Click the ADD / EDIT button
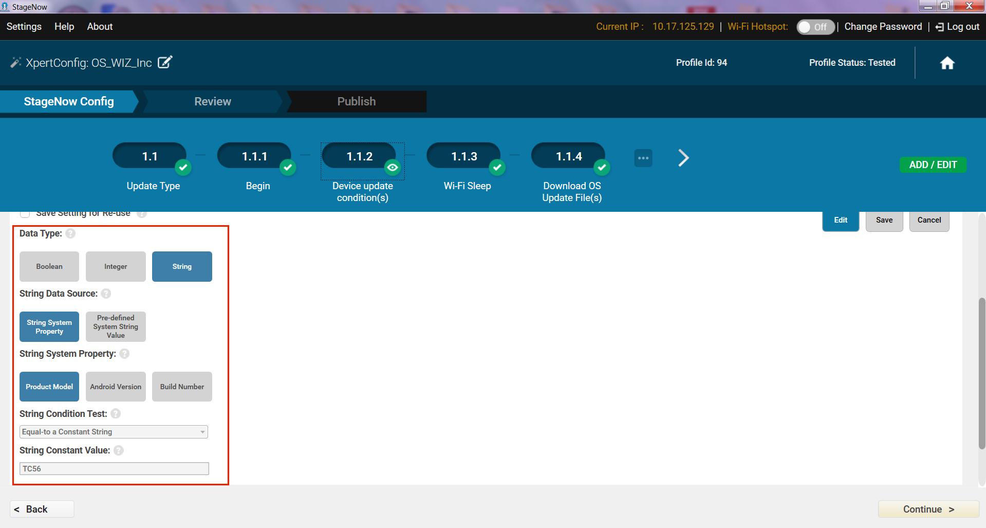The height and width of the screenshot is (528, 986). click(x=933, y=165)
